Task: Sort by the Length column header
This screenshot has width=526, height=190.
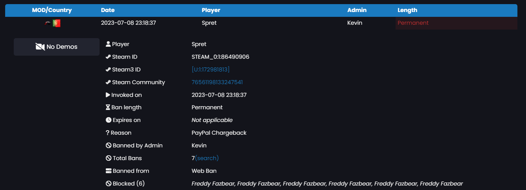Action: click(407, 10)
